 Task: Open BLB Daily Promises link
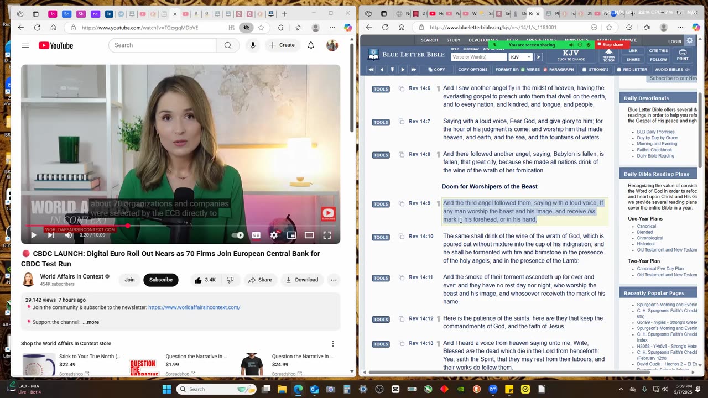[x=655, y=132]
